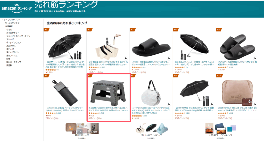
Task: Open 湯たんぽカバー category
Action: click(x=13, y=52)
